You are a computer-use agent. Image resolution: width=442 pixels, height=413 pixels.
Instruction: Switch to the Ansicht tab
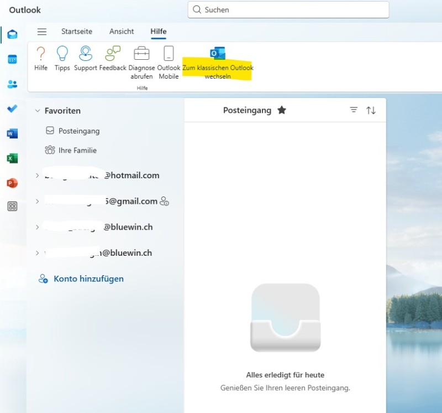click(122, 32)
